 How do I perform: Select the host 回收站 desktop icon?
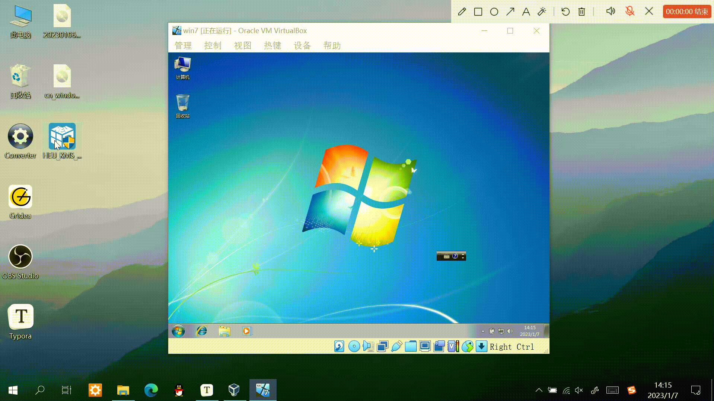[20, 81]
